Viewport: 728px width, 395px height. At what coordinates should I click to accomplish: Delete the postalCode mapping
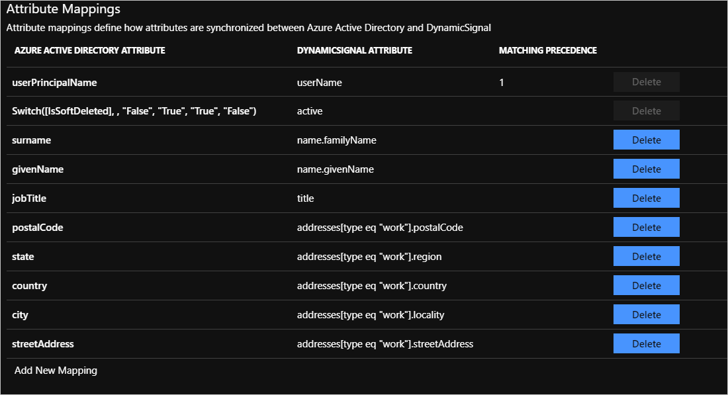pos(647,228)
